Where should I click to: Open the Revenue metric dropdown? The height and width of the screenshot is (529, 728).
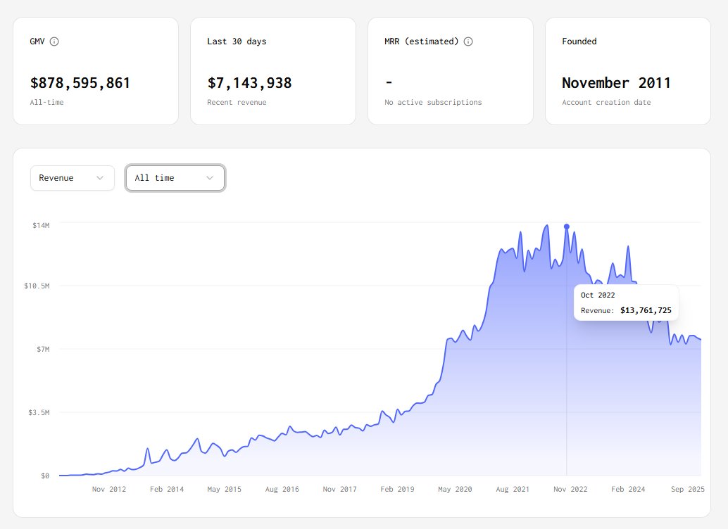(x=72, y=178)
